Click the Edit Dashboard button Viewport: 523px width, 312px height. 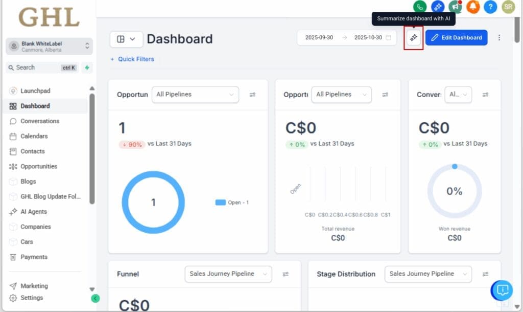[x=456, y=37]
